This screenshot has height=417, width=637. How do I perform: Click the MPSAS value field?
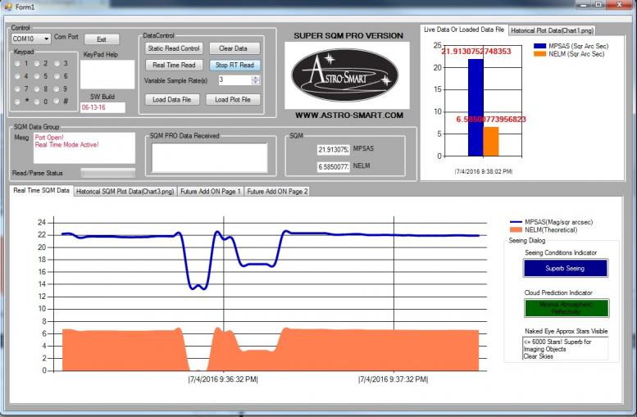[x=333, y=149]
